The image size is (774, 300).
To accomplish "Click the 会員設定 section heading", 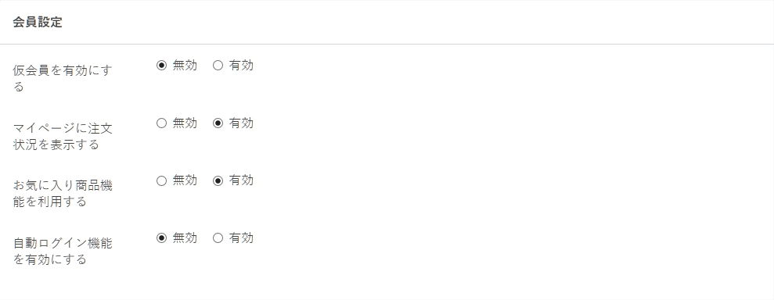I will 38,22.
